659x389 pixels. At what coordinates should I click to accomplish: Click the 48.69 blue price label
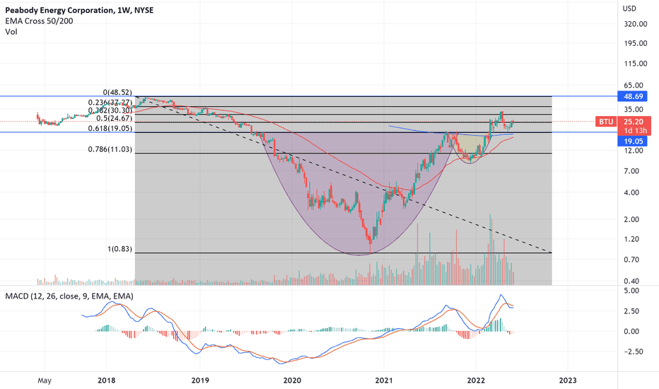(x=633, y=96)
